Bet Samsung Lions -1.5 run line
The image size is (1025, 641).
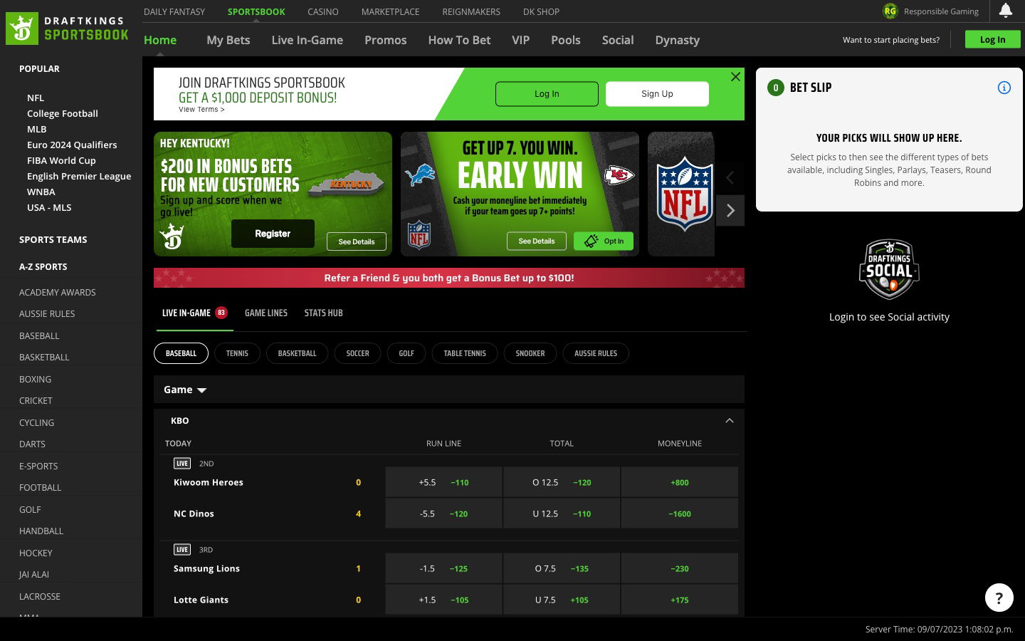(443, 568)
